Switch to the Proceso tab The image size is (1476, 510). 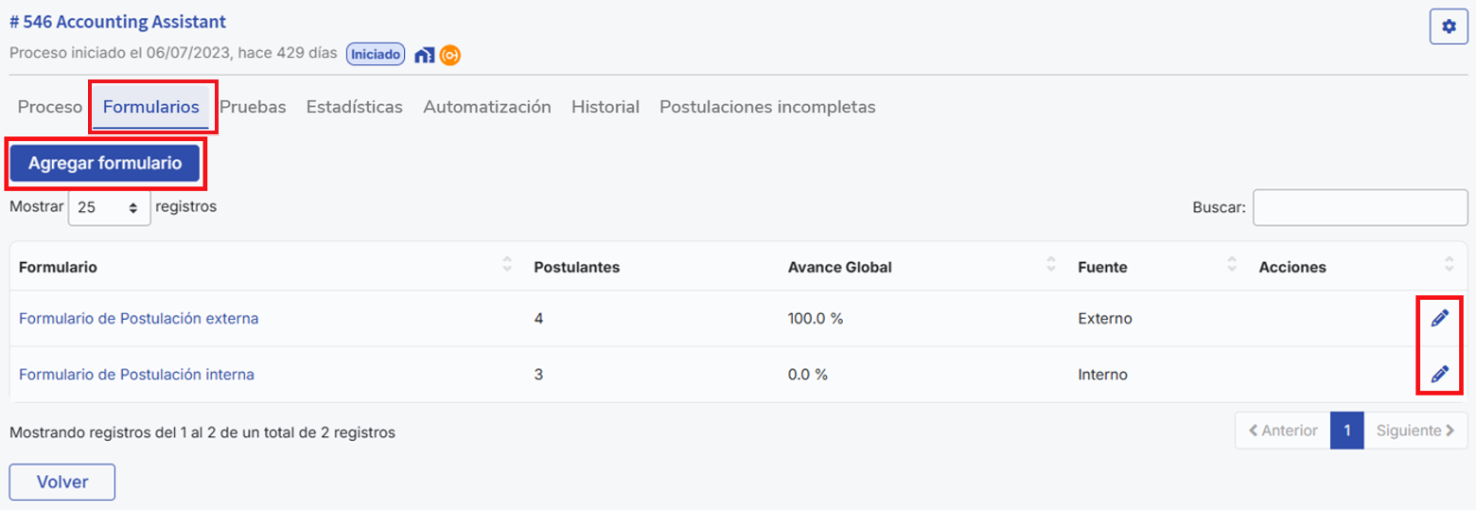pyautogui.click(x=50, y=107)
